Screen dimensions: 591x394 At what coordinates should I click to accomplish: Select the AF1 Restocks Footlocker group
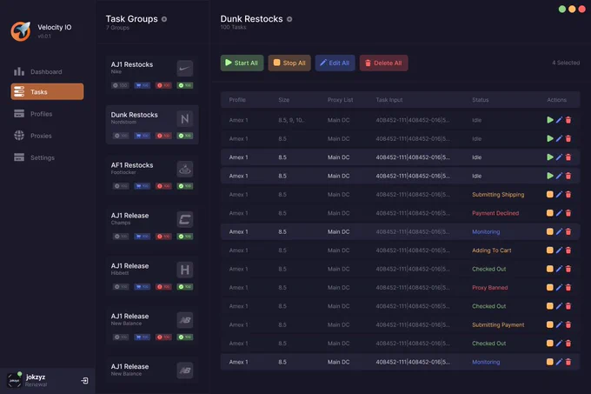152,176
